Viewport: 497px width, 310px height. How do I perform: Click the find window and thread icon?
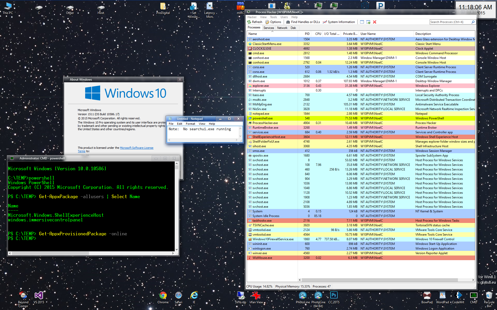[x=368, y=22]
